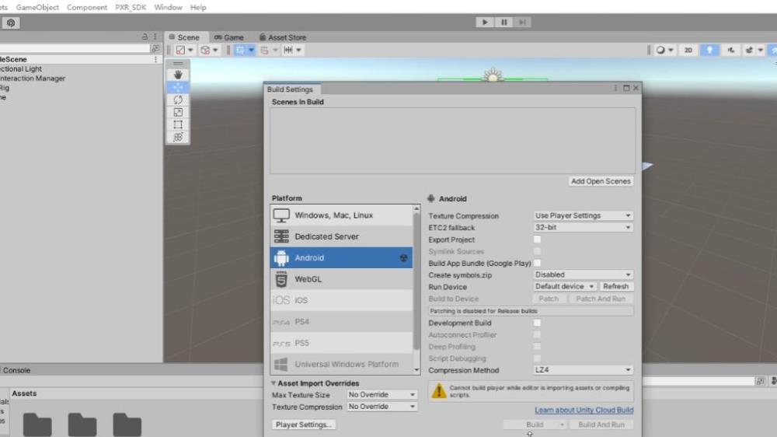Enable Build App Bundle (Google Play) checkbox
777x437 pixels.
click(537, 263)
